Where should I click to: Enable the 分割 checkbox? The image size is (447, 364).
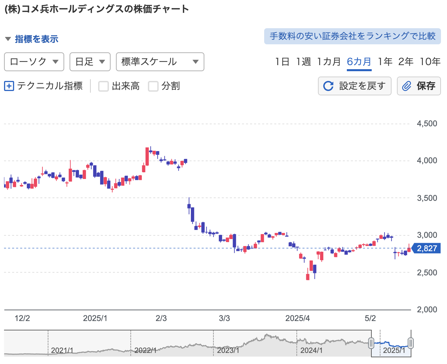(x=153, y=86)
